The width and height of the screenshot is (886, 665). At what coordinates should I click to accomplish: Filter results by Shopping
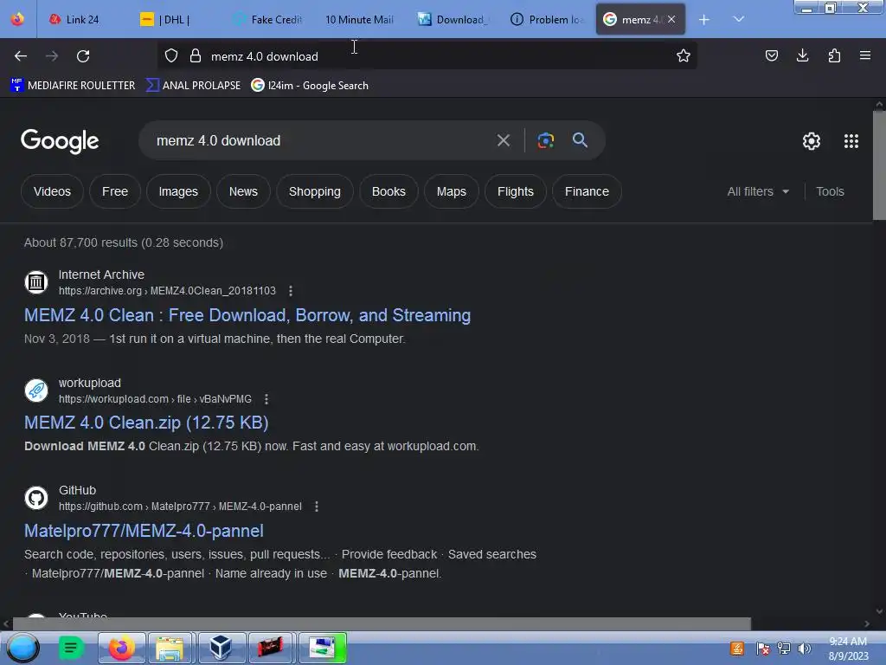315,191
